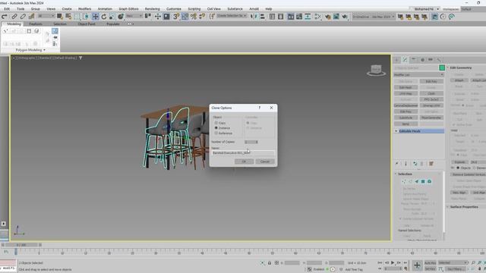Click the Redo arrow in the main toolbar

click(5, 17)
